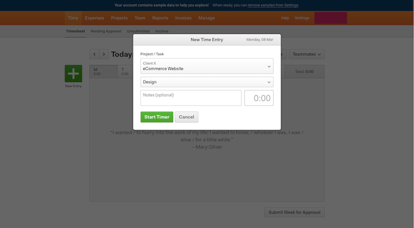Cancel the new time entry
The width and height of the screenshot is (414, 228).
[186, 117]
